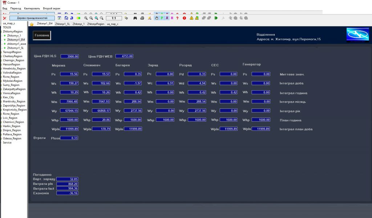Click the Дерево принадлежностей button
Screen dimensions: 372x218
[32, 18]
